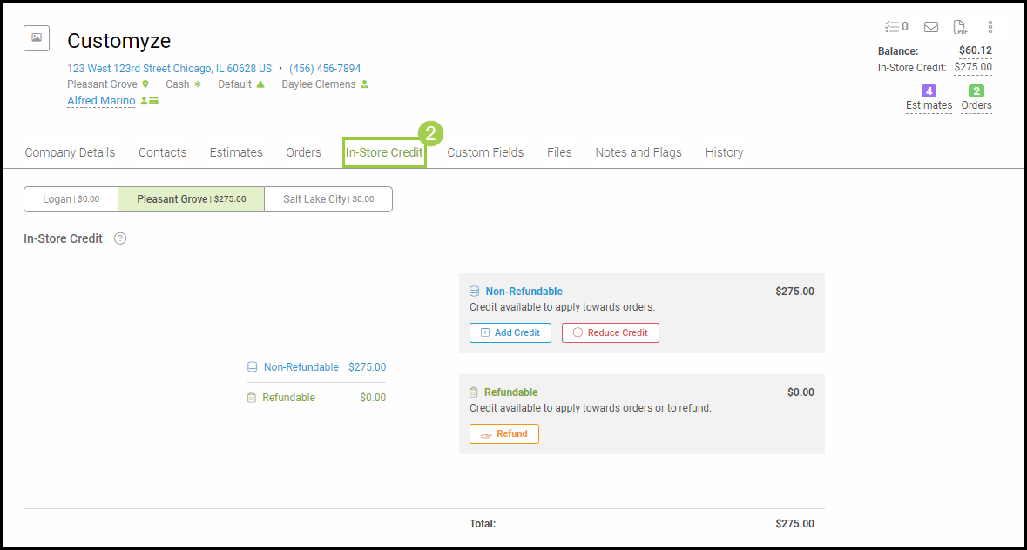Viewport: 1027px width, 550px height.
Task: Select the Pleasant Grove $275.00 location toggle
Action: [192, 198]
